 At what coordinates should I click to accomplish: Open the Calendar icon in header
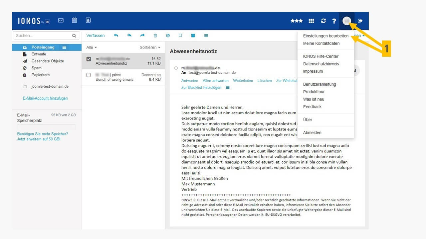tap(75, 20)
